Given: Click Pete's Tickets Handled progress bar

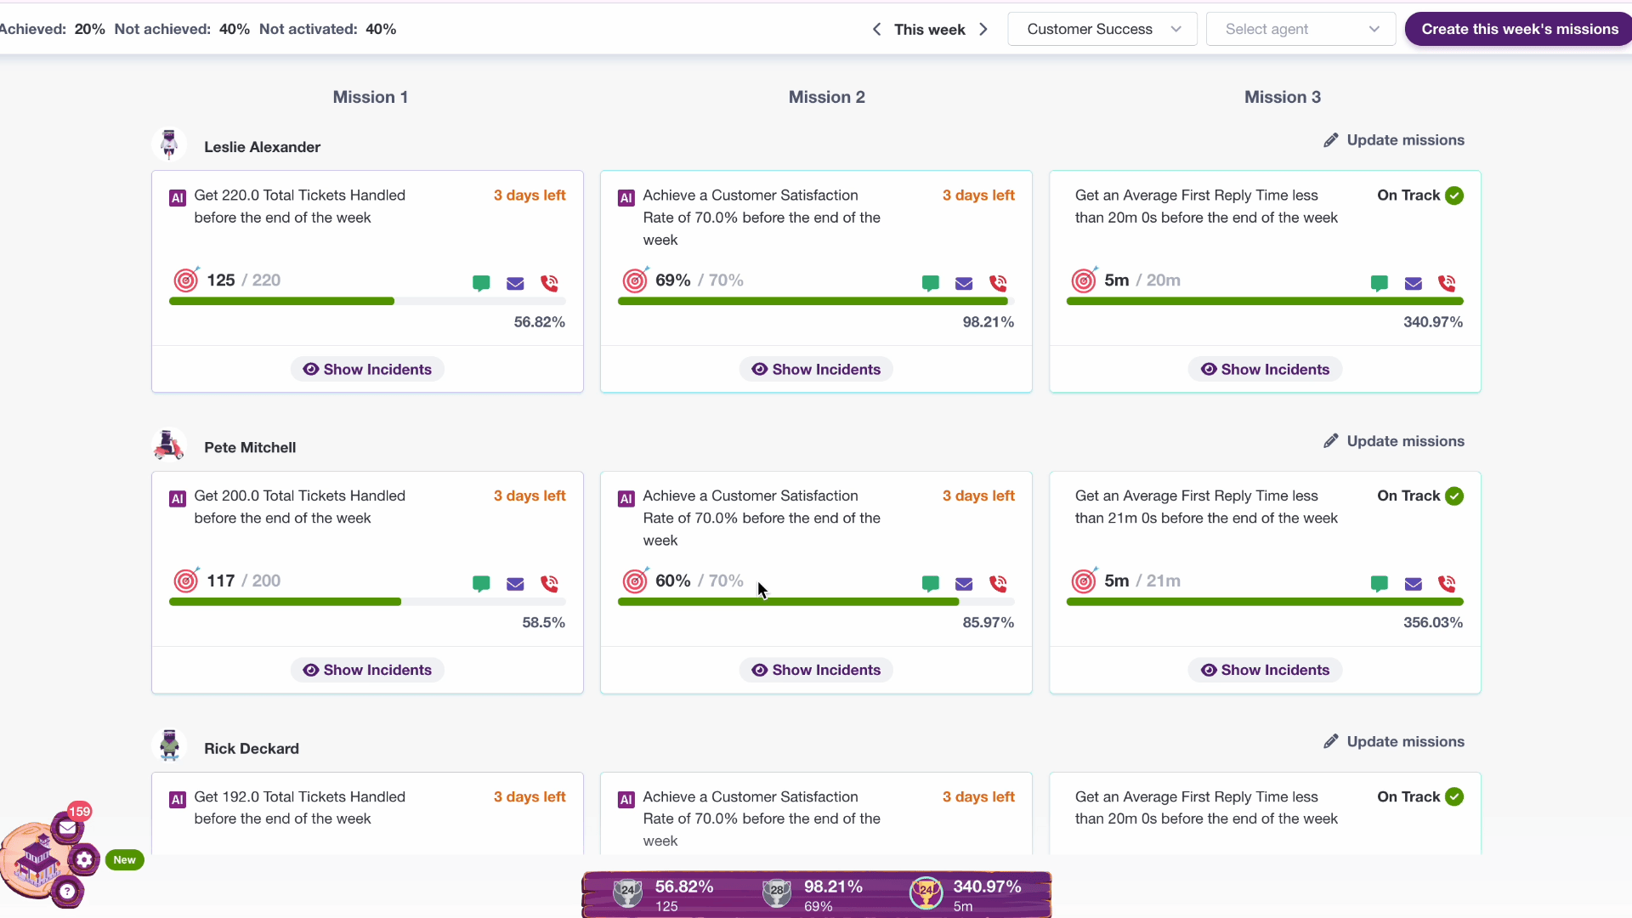Looking at the screenshot, I should click(x=367, y=602).
